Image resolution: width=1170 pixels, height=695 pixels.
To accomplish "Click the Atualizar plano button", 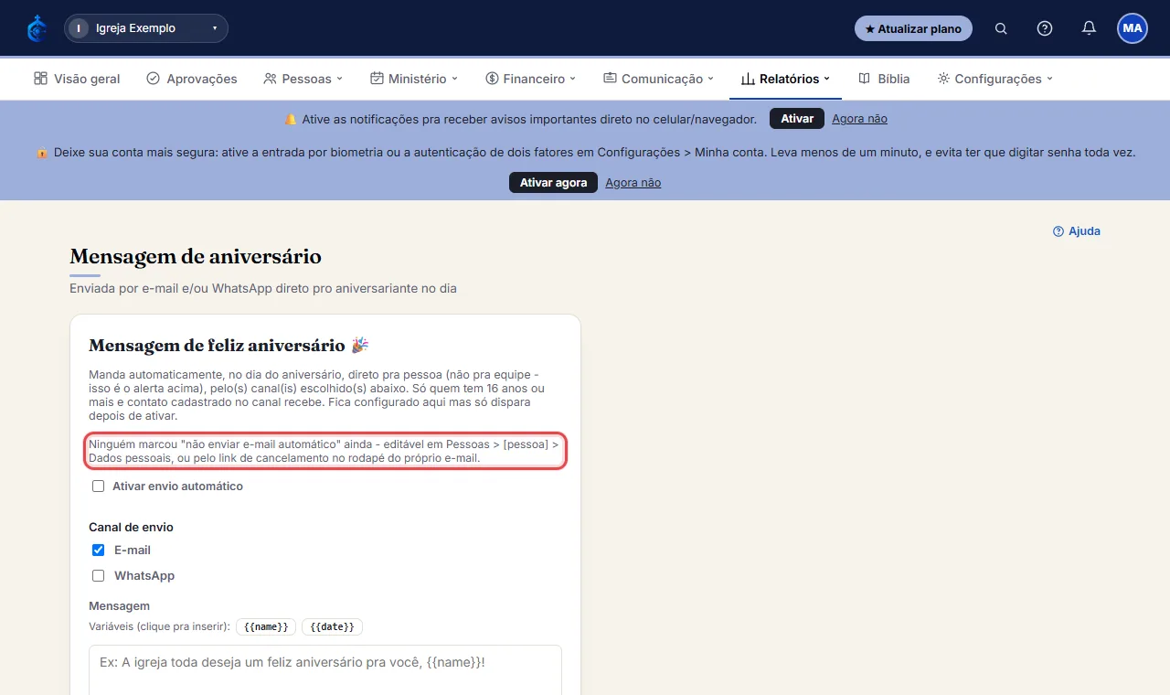I will [913, 28].
